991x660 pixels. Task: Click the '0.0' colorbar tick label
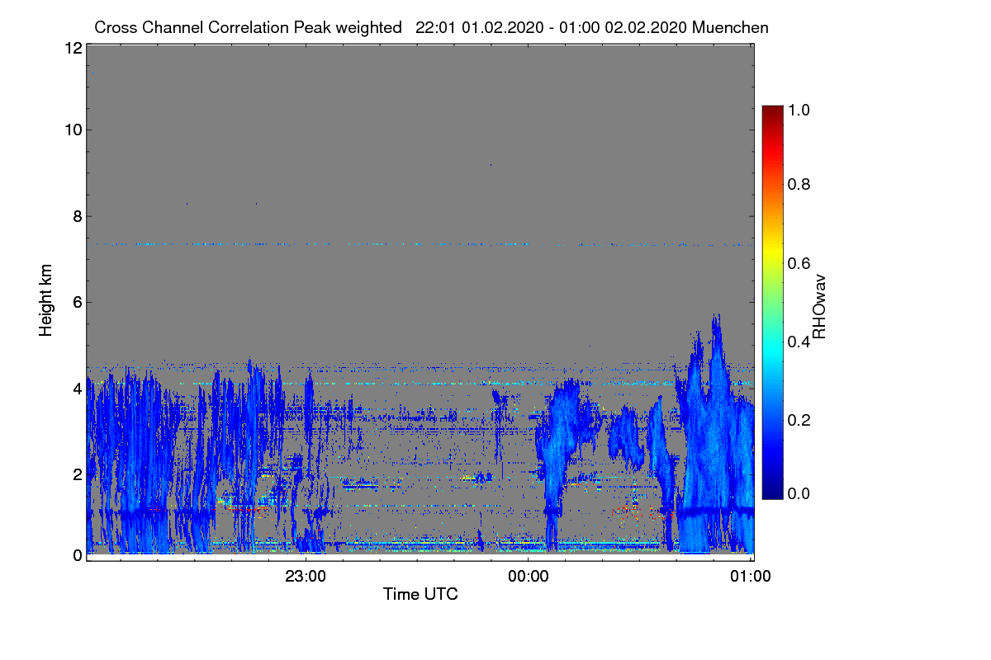pos(800,493)
